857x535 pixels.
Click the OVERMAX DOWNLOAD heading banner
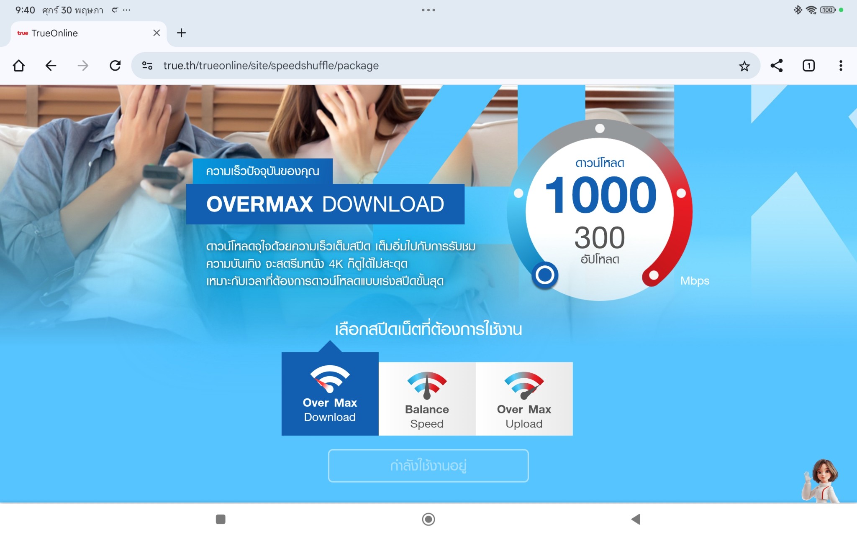point(325,204)
